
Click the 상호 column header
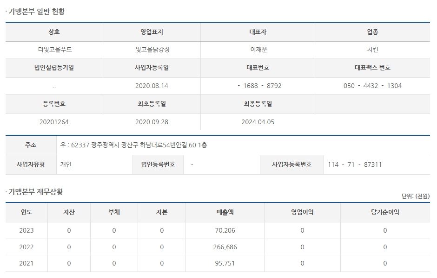click(x=54, y=32)
